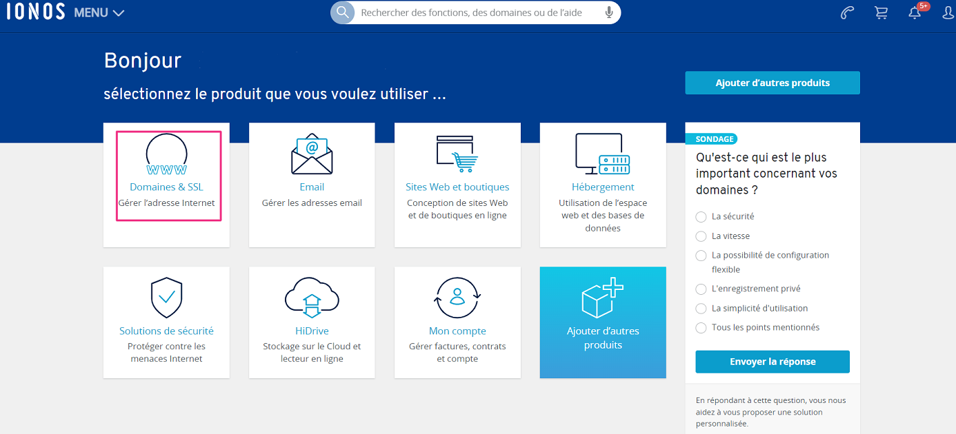Viewport: 956px width, 434px height.
Task: Select 'Tous les points mentionnés' radio option
Action: (x=701, y=327)
